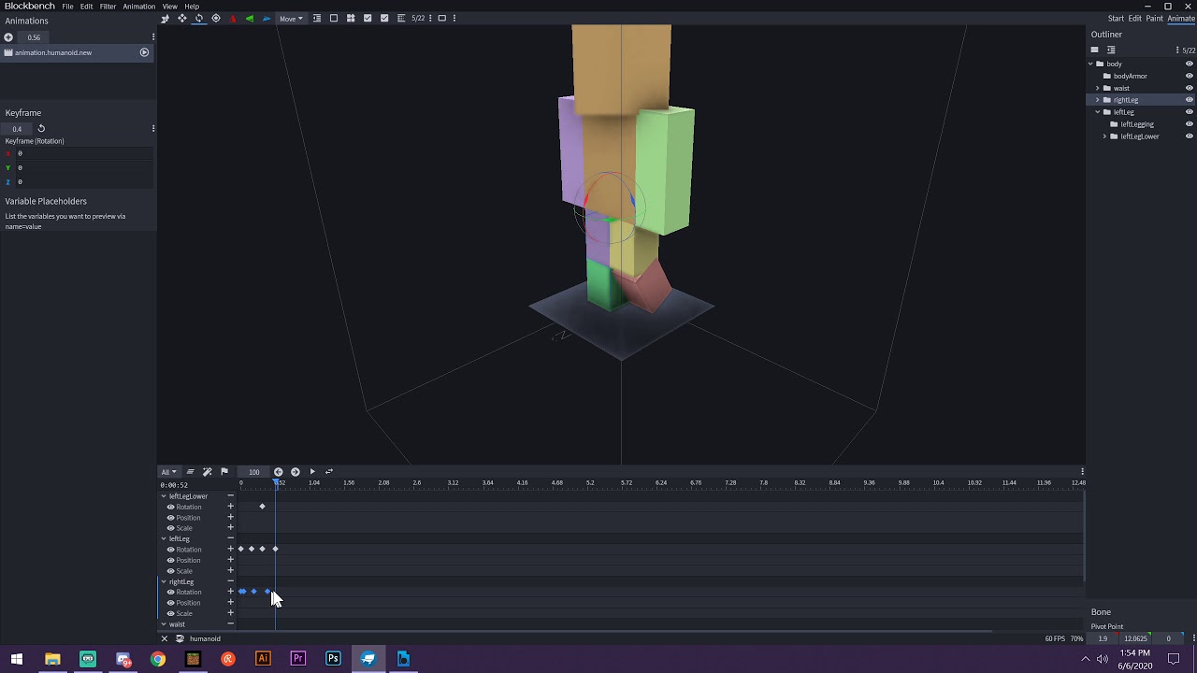Select the leftLegLower Rotation keyframe diamond
The image size is (1197, 673).
[263, 507]
